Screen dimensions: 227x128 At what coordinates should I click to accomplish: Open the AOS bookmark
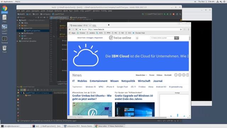click(x=99, y=33)
